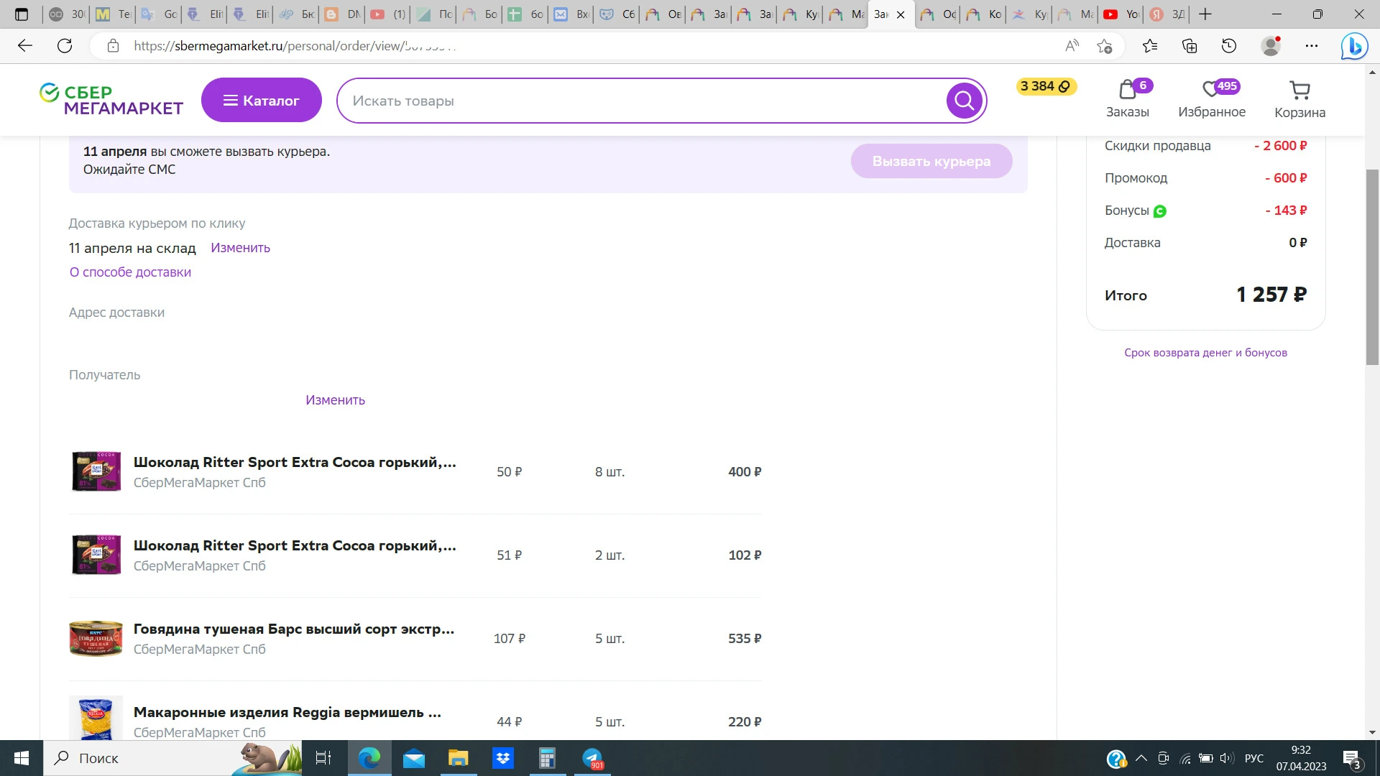This screenshot has height=776, width=1380.
Task: Click the Вызвать курьера button
Action: (x=931, y=161)
